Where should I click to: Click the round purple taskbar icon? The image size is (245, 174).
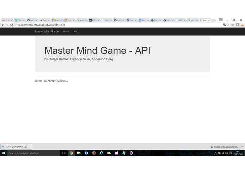click(x=131, y=153)
